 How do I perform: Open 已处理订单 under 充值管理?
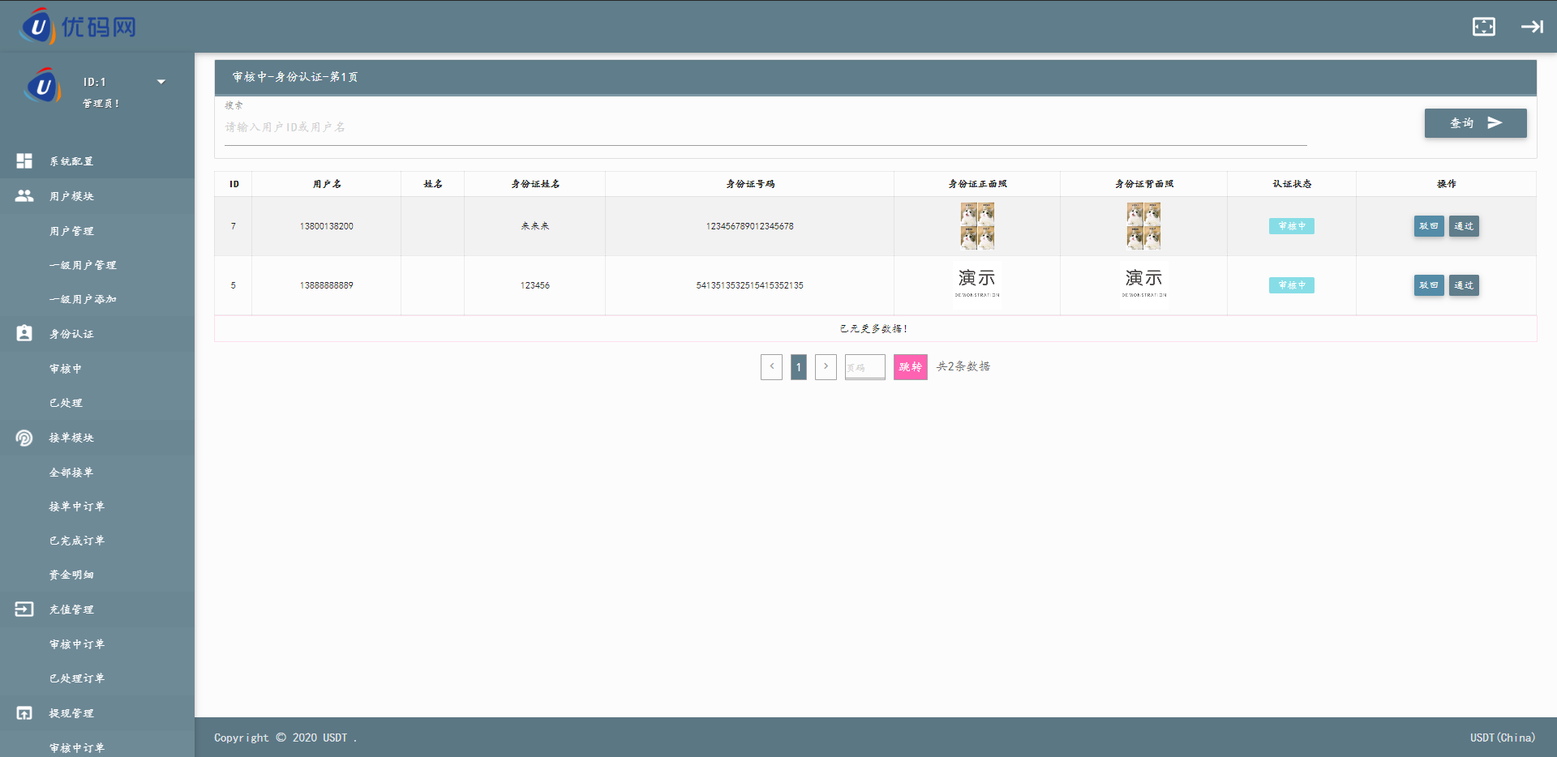click(x=97, y=678)
